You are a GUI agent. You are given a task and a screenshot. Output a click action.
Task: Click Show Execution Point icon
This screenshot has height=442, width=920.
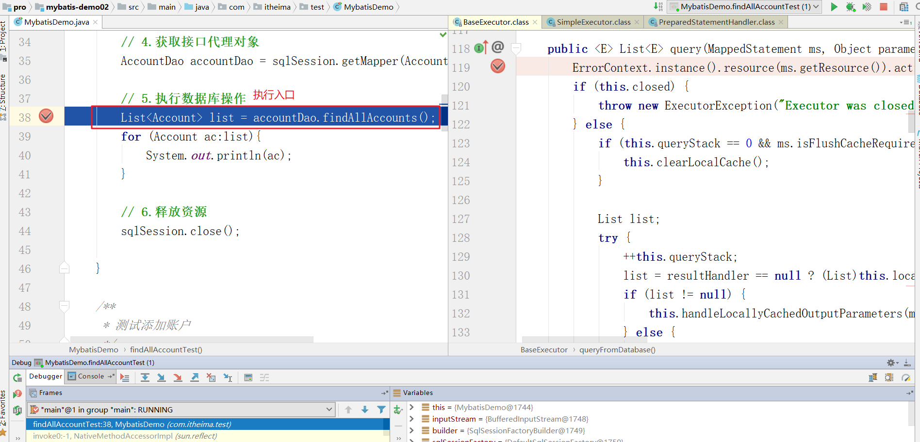click(x=125, y=378)
